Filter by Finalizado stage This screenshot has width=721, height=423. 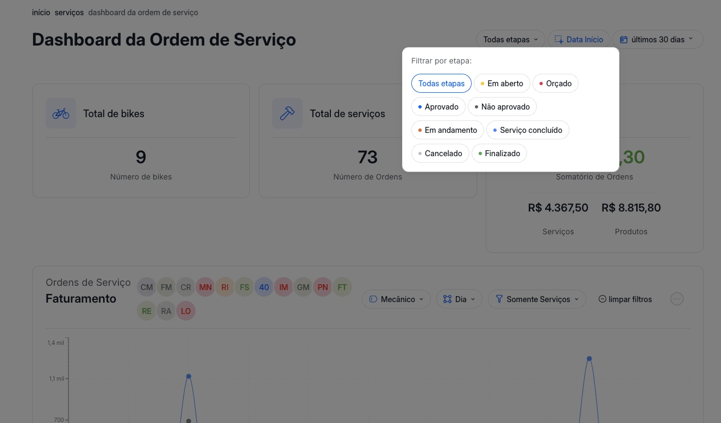point(499,153)
